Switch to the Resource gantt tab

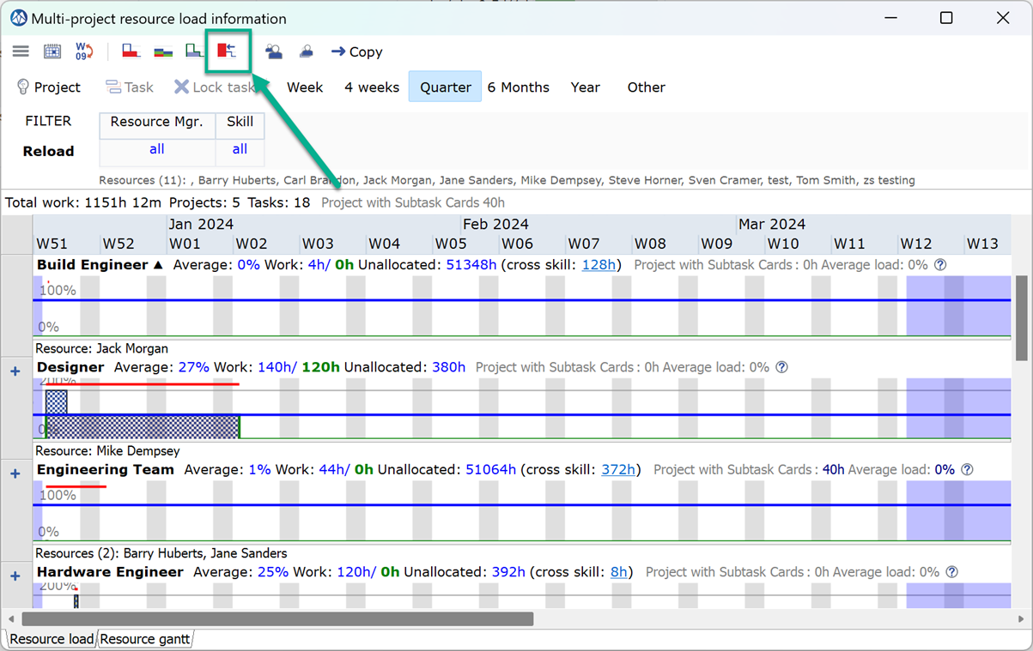(145, 639)
